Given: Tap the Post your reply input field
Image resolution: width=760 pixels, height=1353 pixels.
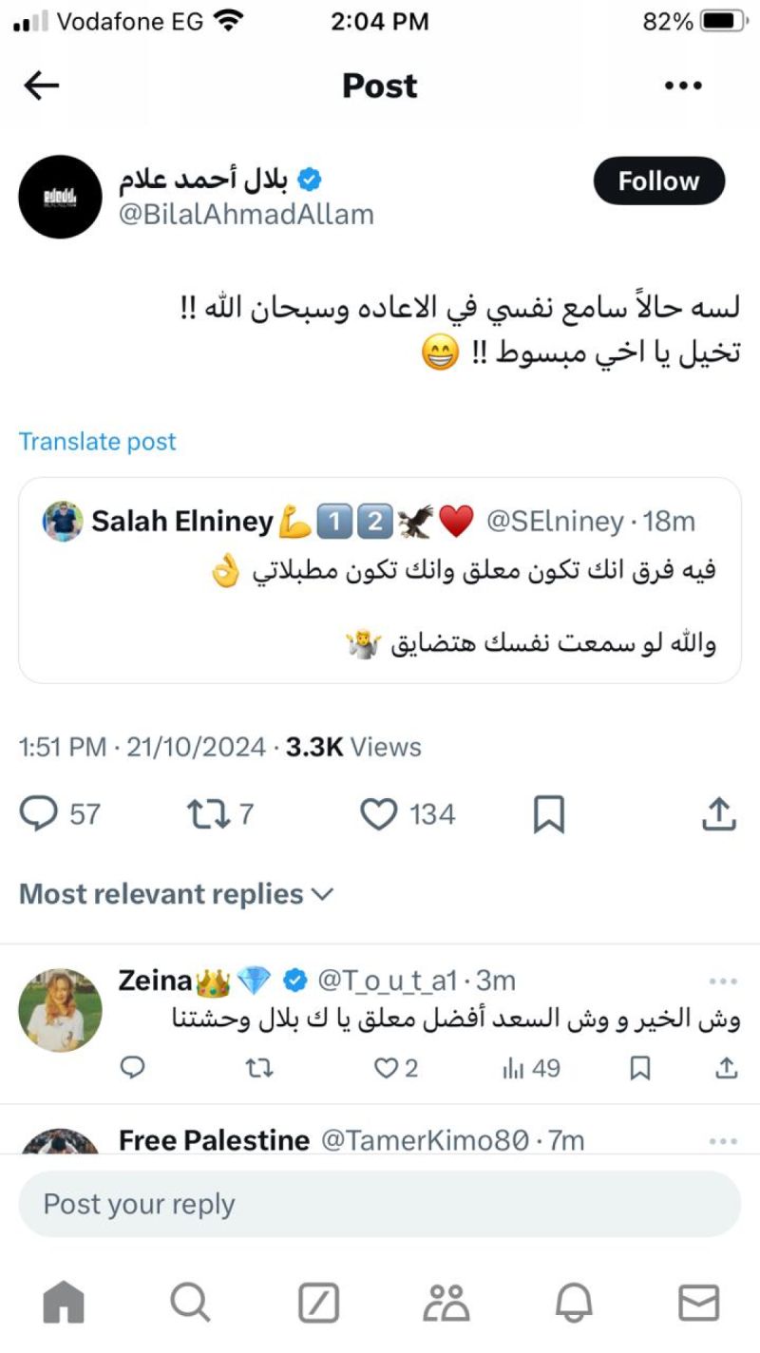Looking at the screenshot, I should tap(380, 1203).
